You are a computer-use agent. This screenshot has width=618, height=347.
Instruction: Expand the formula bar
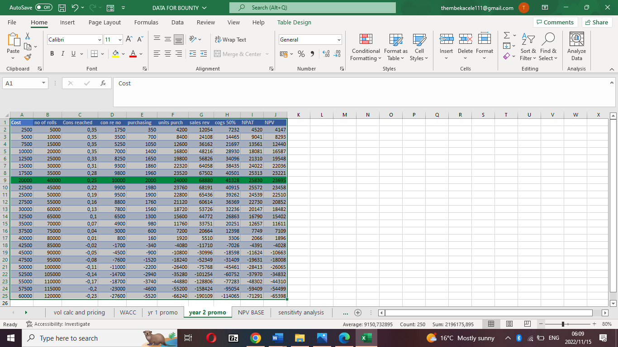(x=612, y=83)
